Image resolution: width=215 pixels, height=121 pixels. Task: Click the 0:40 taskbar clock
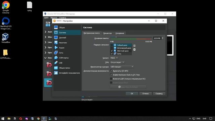[x=205, y=119]
